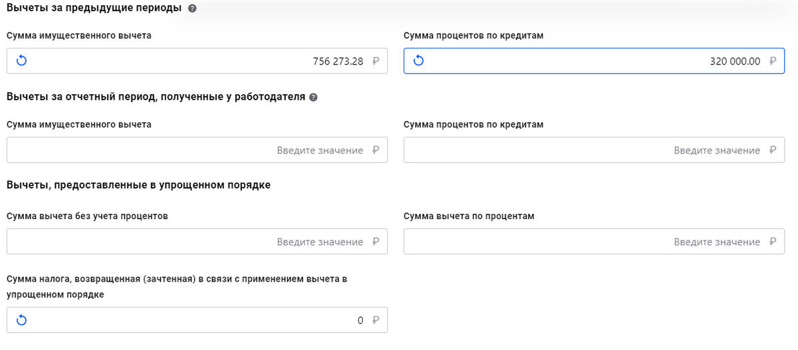This screenshot has width=798, height=350.
Task: Open the help tooltip beside 'полученные у работодателя'
Action: pyautogui.click(x=314, y=97)
